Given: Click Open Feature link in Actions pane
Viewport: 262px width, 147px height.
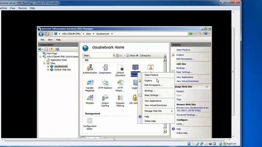Looking at the screenshot, I should coord(183,50).
